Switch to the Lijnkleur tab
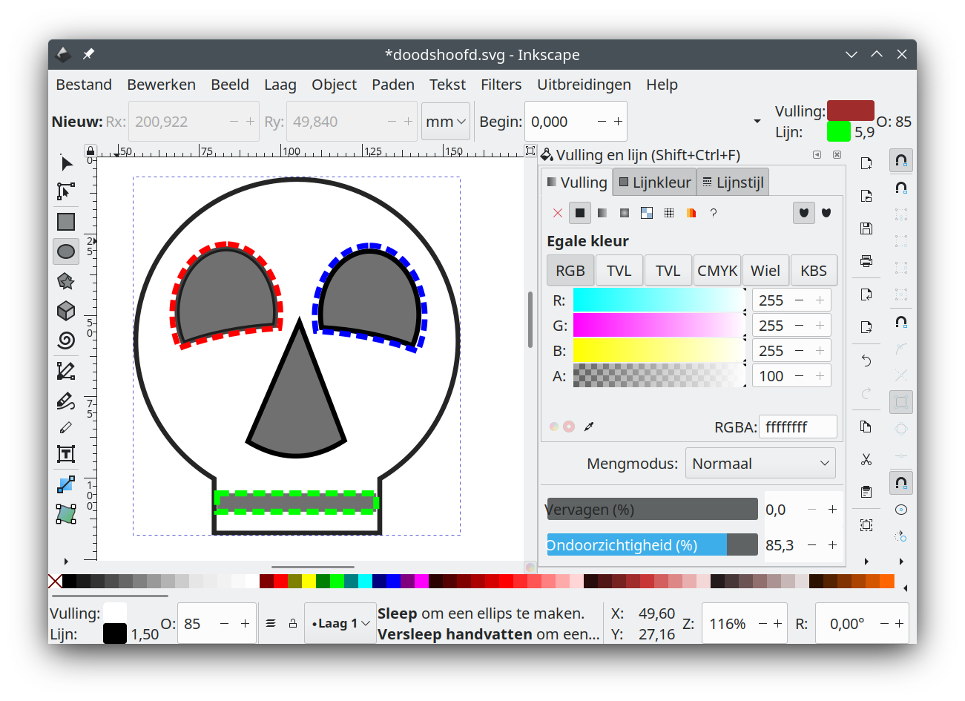965x701 pixels. [x=654, y=182]
